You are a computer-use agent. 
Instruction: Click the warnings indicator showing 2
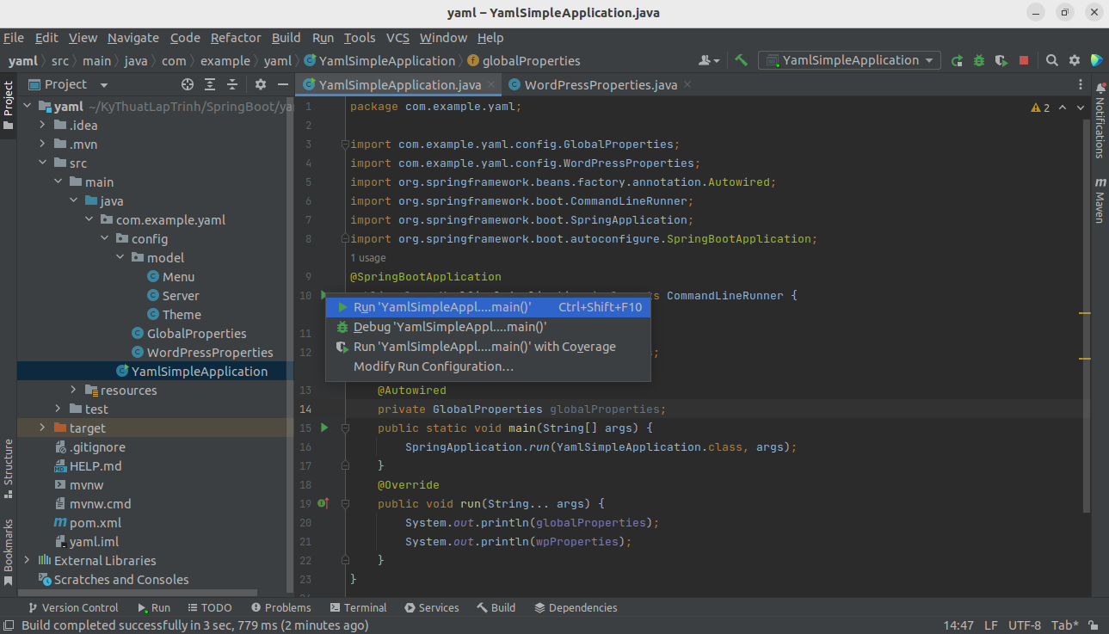click(x=1040, y=108)
